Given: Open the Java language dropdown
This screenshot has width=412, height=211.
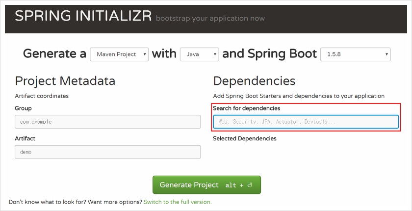Looking at the screenshot, I should click(200, 54).
